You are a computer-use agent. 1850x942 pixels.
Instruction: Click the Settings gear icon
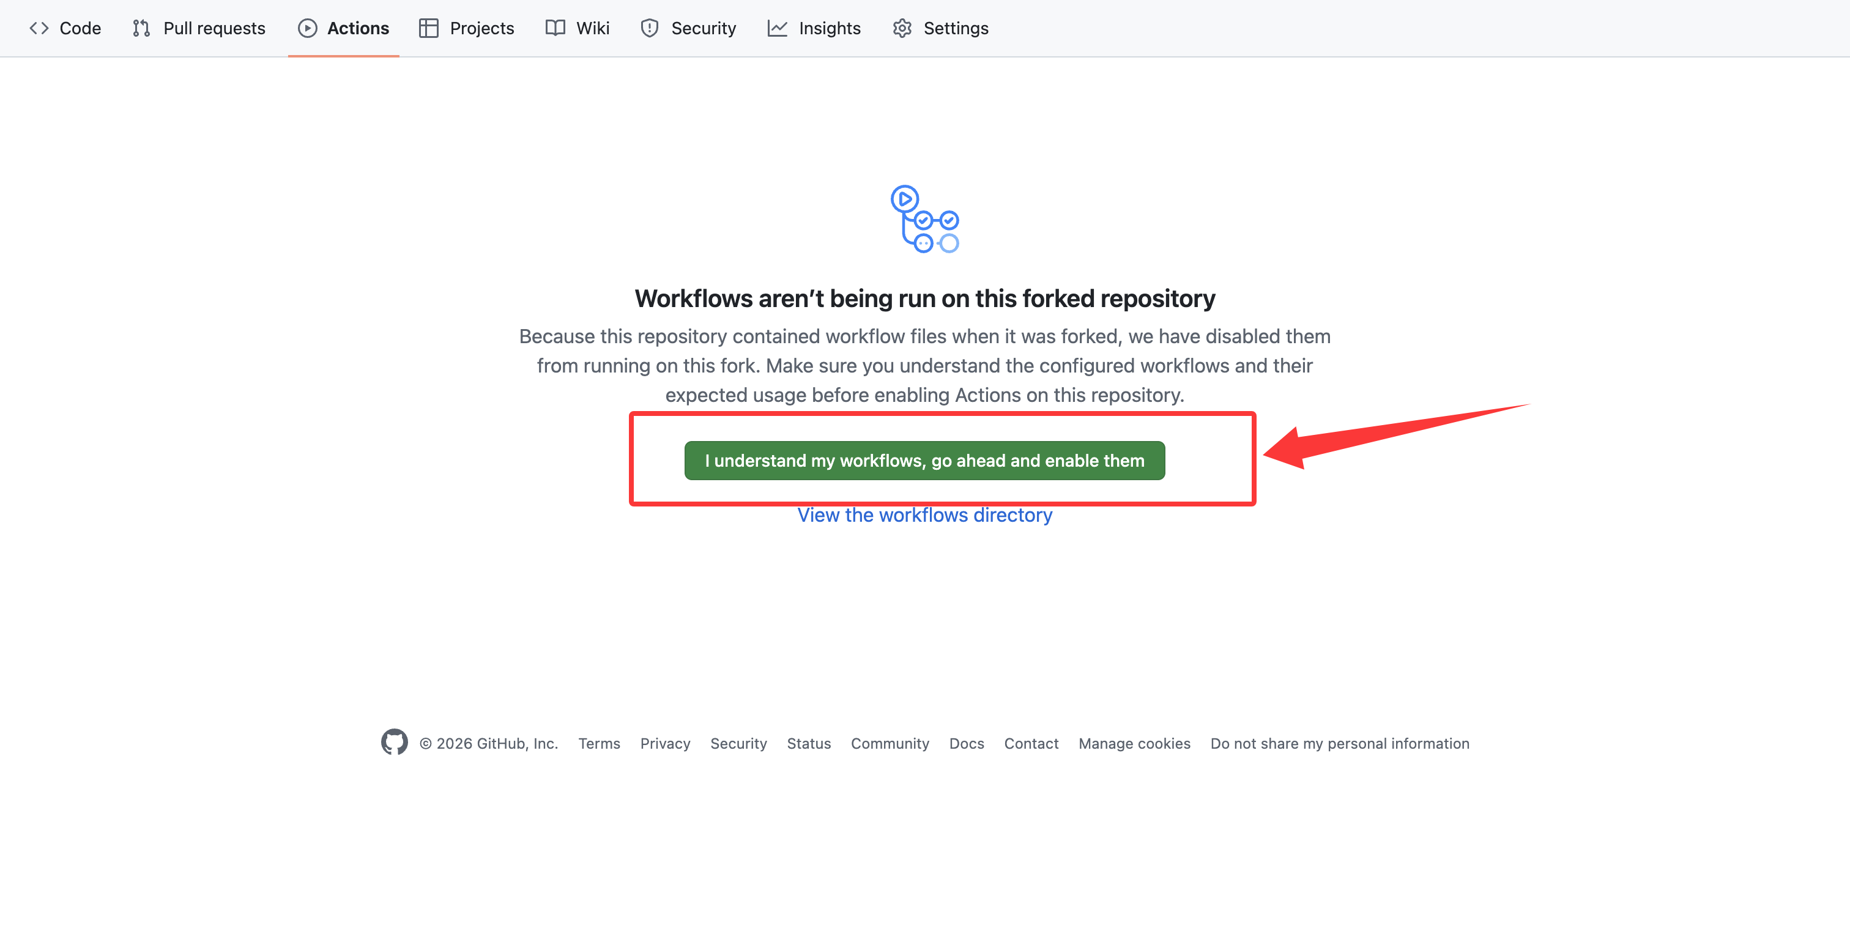pyautogui.click(x=902, y=28)
